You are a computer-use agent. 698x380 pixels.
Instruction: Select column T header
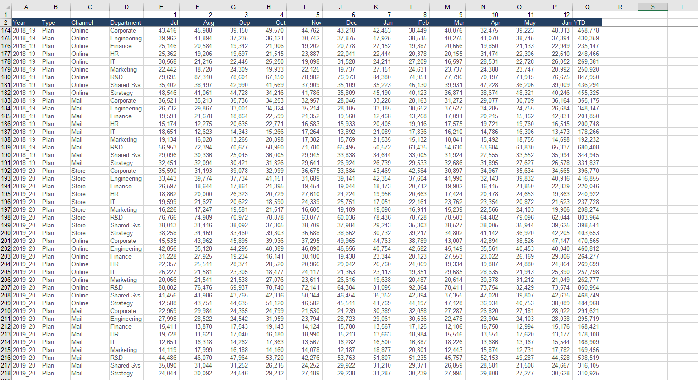point(682,6)
